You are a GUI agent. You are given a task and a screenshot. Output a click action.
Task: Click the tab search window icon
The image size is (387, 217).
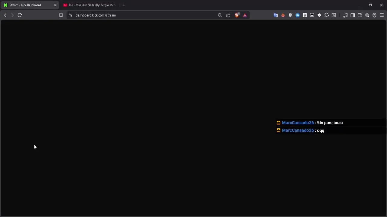[334, 15]
